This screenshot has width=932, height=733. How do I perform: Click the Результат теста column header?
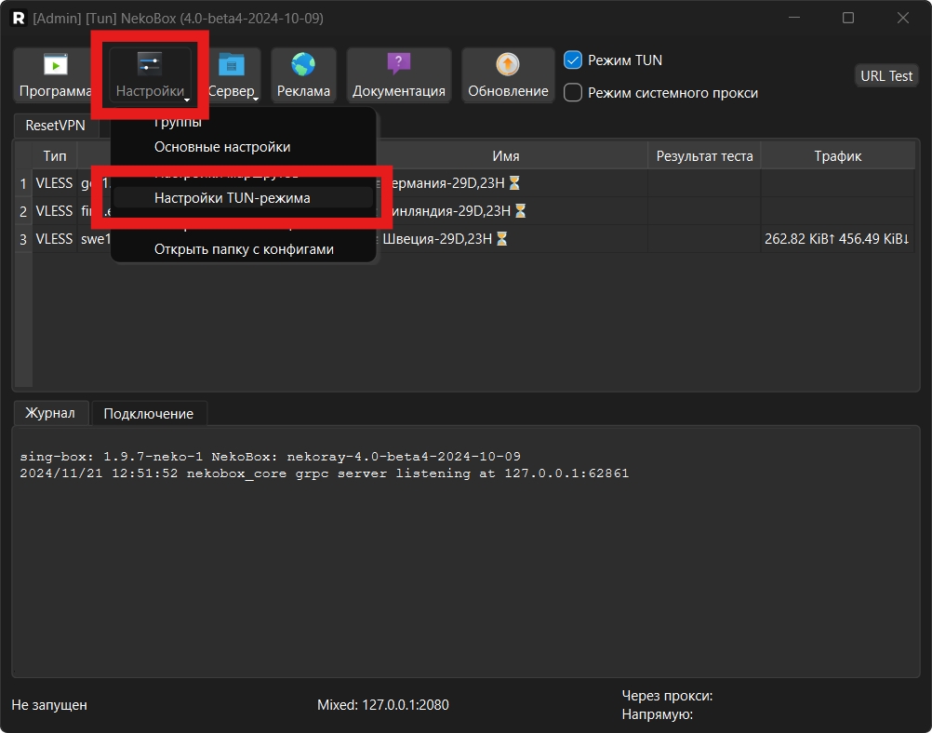(704, 156)
